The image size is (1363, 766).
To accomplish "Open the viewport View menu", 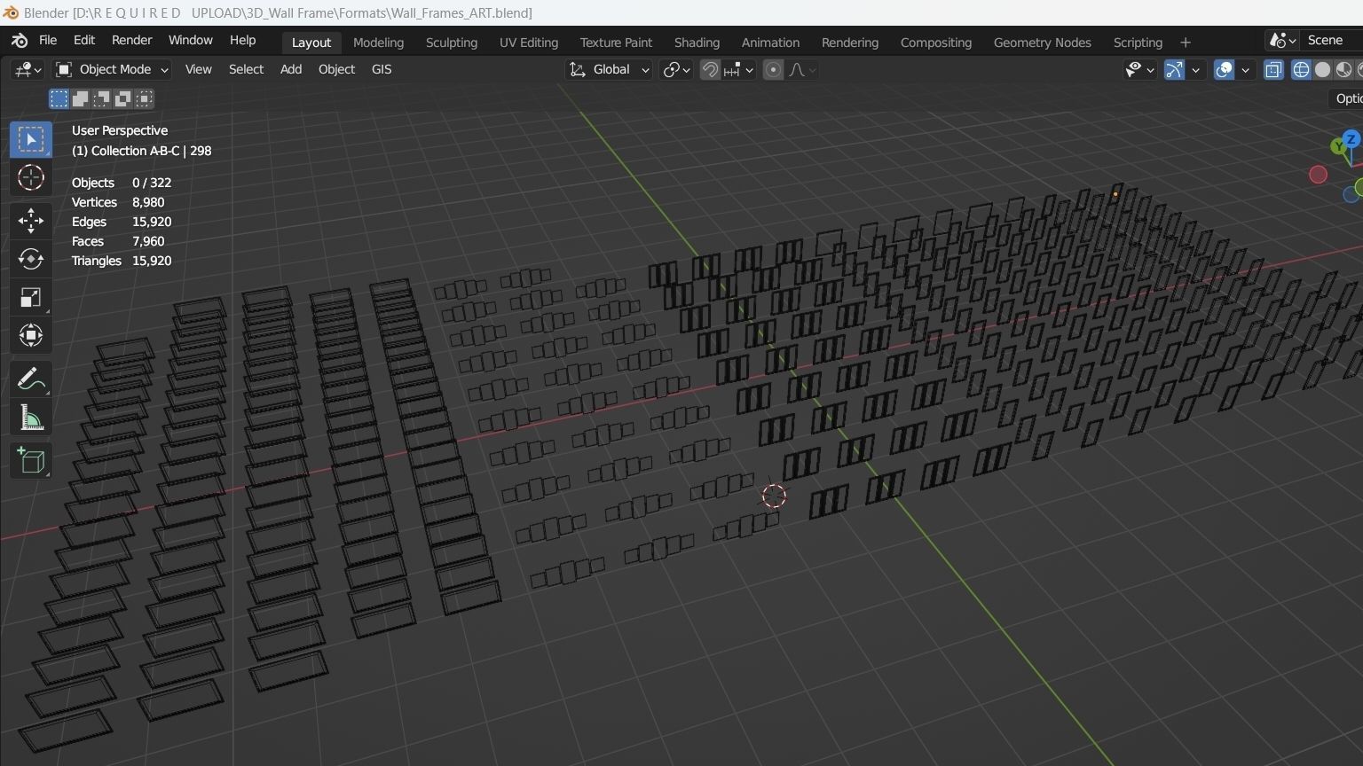I will (x=198, y=69).
